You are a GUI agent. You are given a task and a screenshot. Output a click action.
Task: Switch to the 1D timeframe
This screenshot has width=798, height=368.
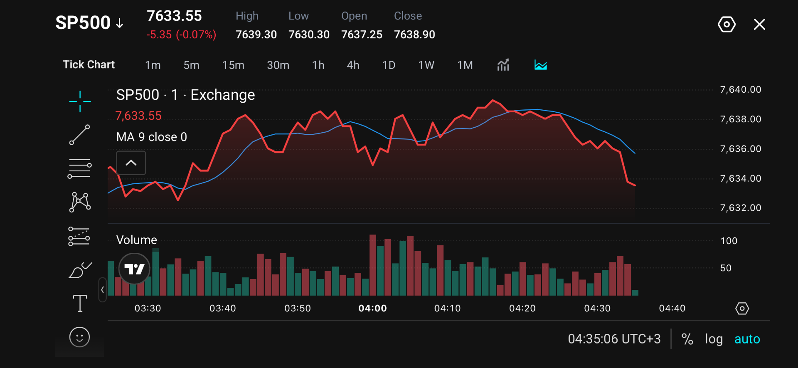tap(389, 65)
